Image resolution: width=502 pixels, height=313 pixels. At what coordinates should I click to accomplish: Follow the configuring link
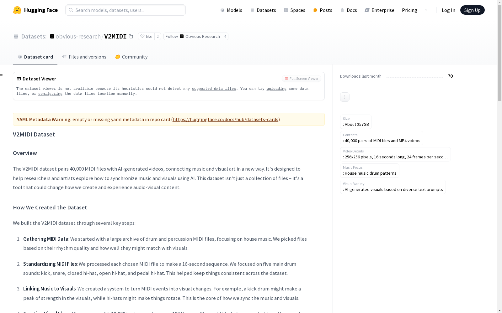click(x=50, y=94)
